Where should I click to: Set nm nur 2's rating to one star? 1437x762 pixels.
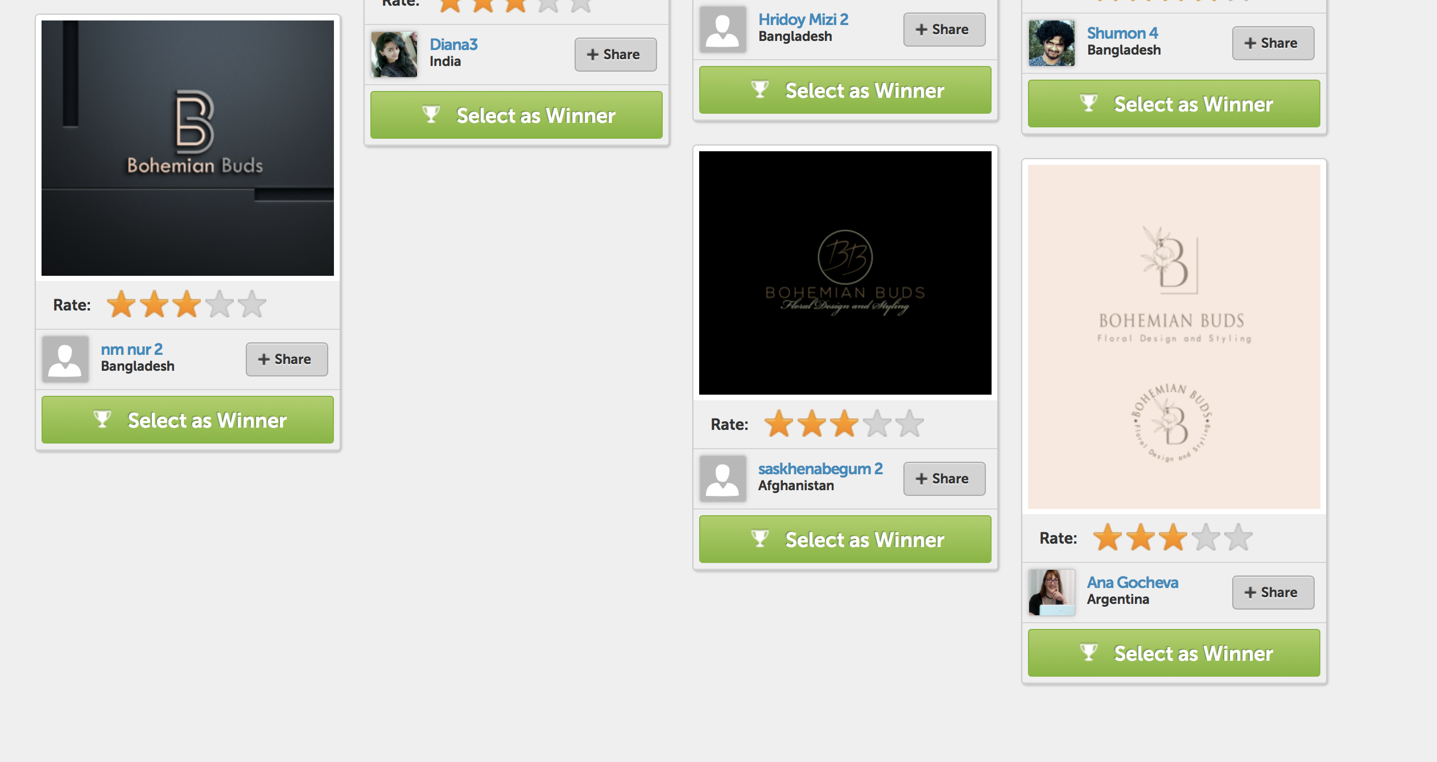pos(121,304)
